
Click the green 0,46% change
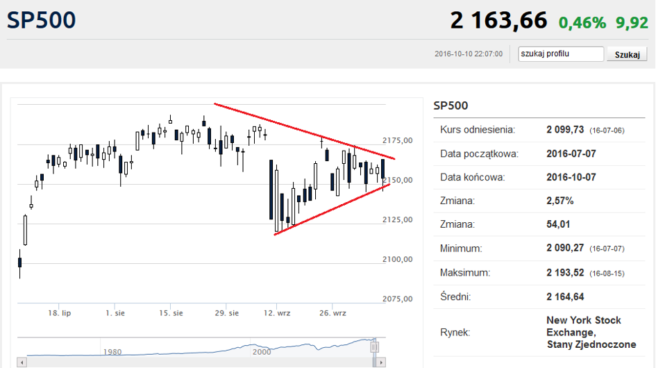(582, 23)
